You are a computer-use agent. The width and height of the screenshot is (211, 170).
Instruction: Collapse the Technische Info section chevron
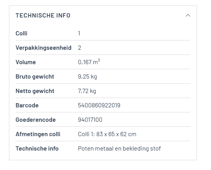[x=188, y=16]
